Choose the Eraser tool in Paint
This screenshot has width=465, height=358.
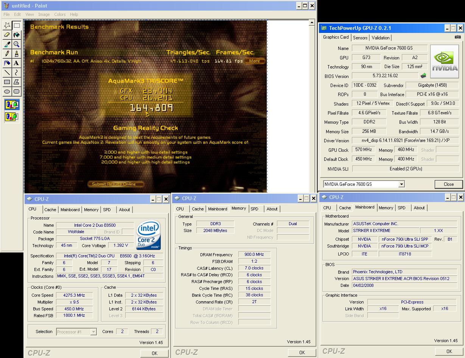7,35
